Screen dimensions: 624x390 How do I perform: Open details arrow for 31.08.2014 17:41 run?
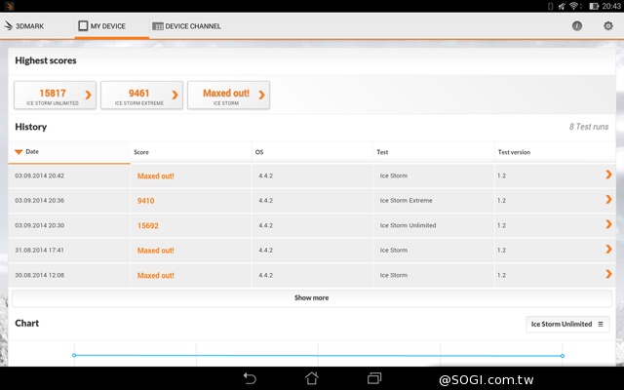point(608,251)
